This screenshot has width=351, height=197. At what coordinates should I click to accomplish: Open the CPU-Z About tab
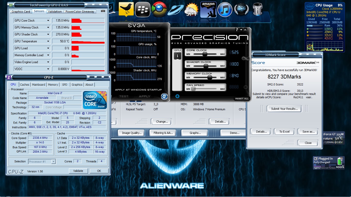(x=89, y=85)
